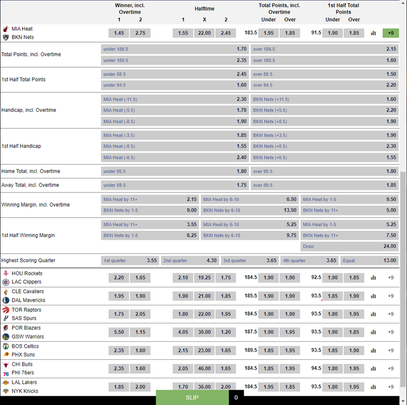Viewport: 407px width, 405px height.
Task: Click the SAS Spurs team logo
Action: click(6, 318)
